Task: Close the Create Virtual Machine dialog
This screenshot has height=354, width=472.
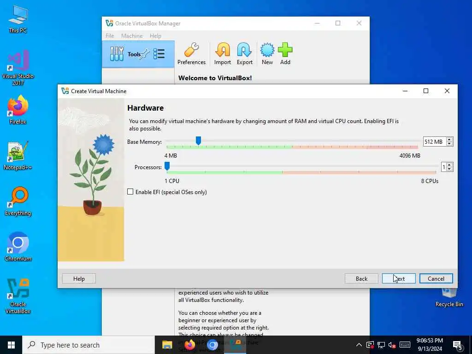Action: point(447,91)
